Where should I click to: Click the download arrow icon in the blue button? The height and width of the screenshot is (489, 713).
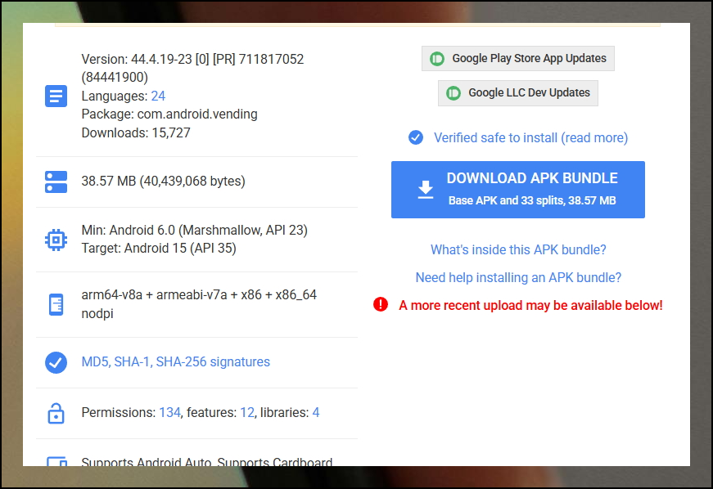pyautogui.click(x=426, y=190)
